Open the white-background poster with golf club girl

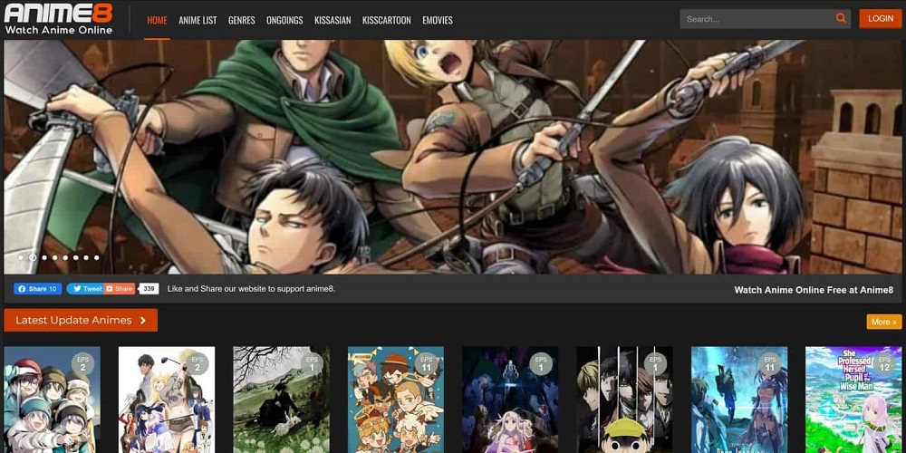click(x=167, y=400)
